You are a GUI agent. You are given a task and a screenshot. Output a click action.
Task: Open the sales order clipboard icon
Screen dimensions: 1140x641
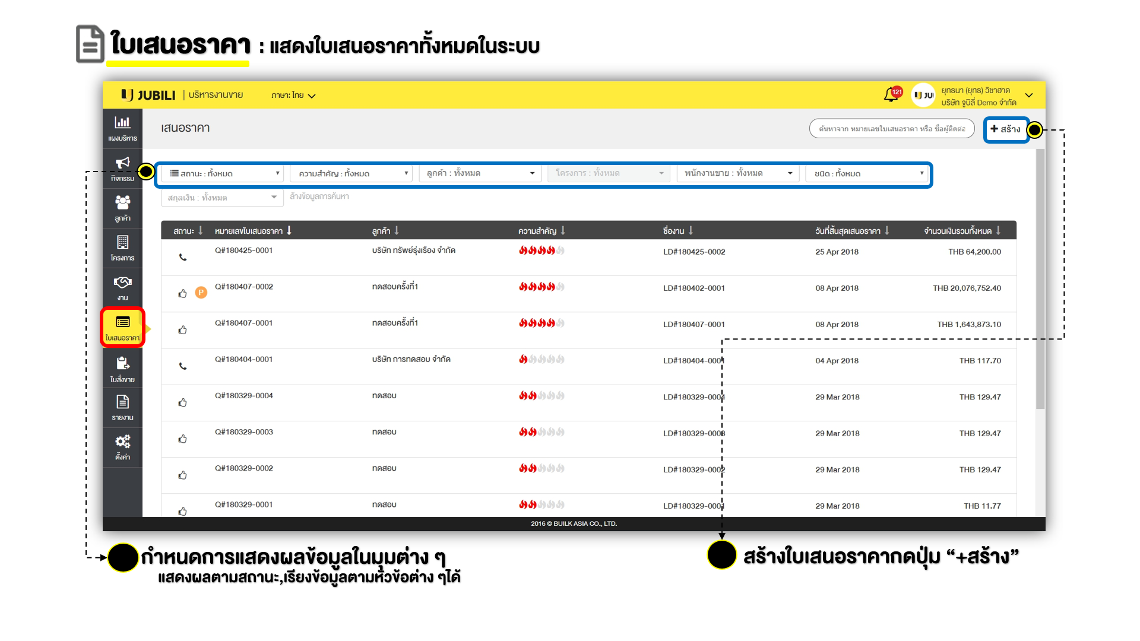(122, 369)
